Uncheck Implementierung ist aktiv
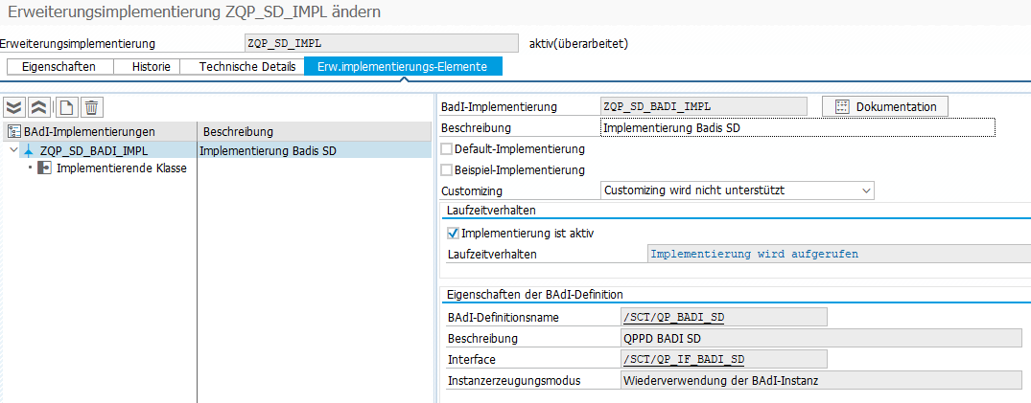 click(x=453, y=233)
